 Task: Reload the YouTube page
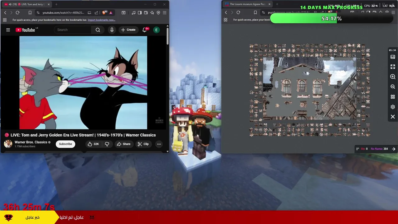point(18,13)
